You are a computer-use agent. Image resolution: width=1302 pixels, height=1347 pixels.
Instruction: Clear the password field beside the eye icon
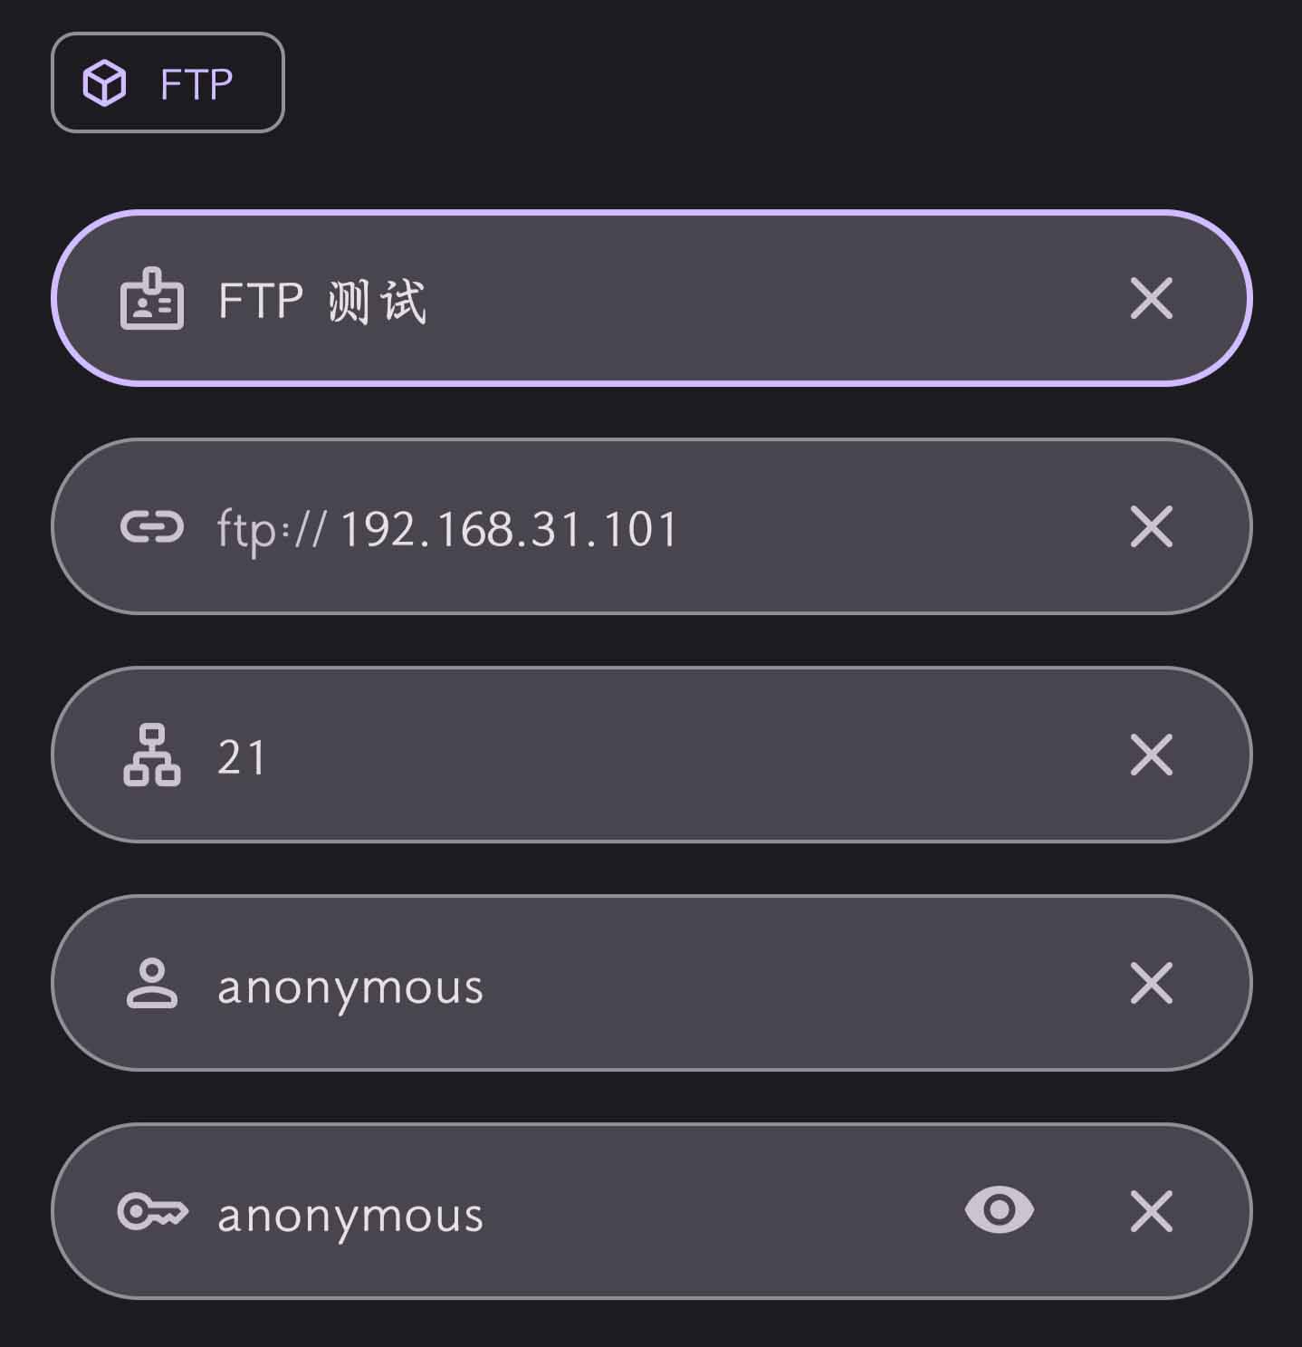pyautogui.click(x=1152, y=1211)
